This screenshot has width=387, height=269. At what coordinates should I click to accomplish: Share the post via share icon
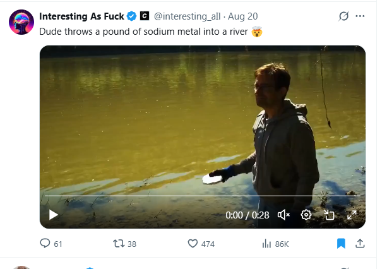coord(360,243)
